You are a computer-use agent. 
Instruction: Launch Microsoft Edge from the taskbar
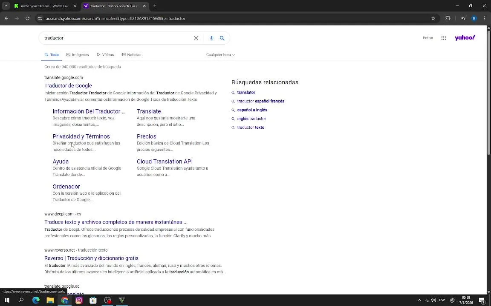36,300
